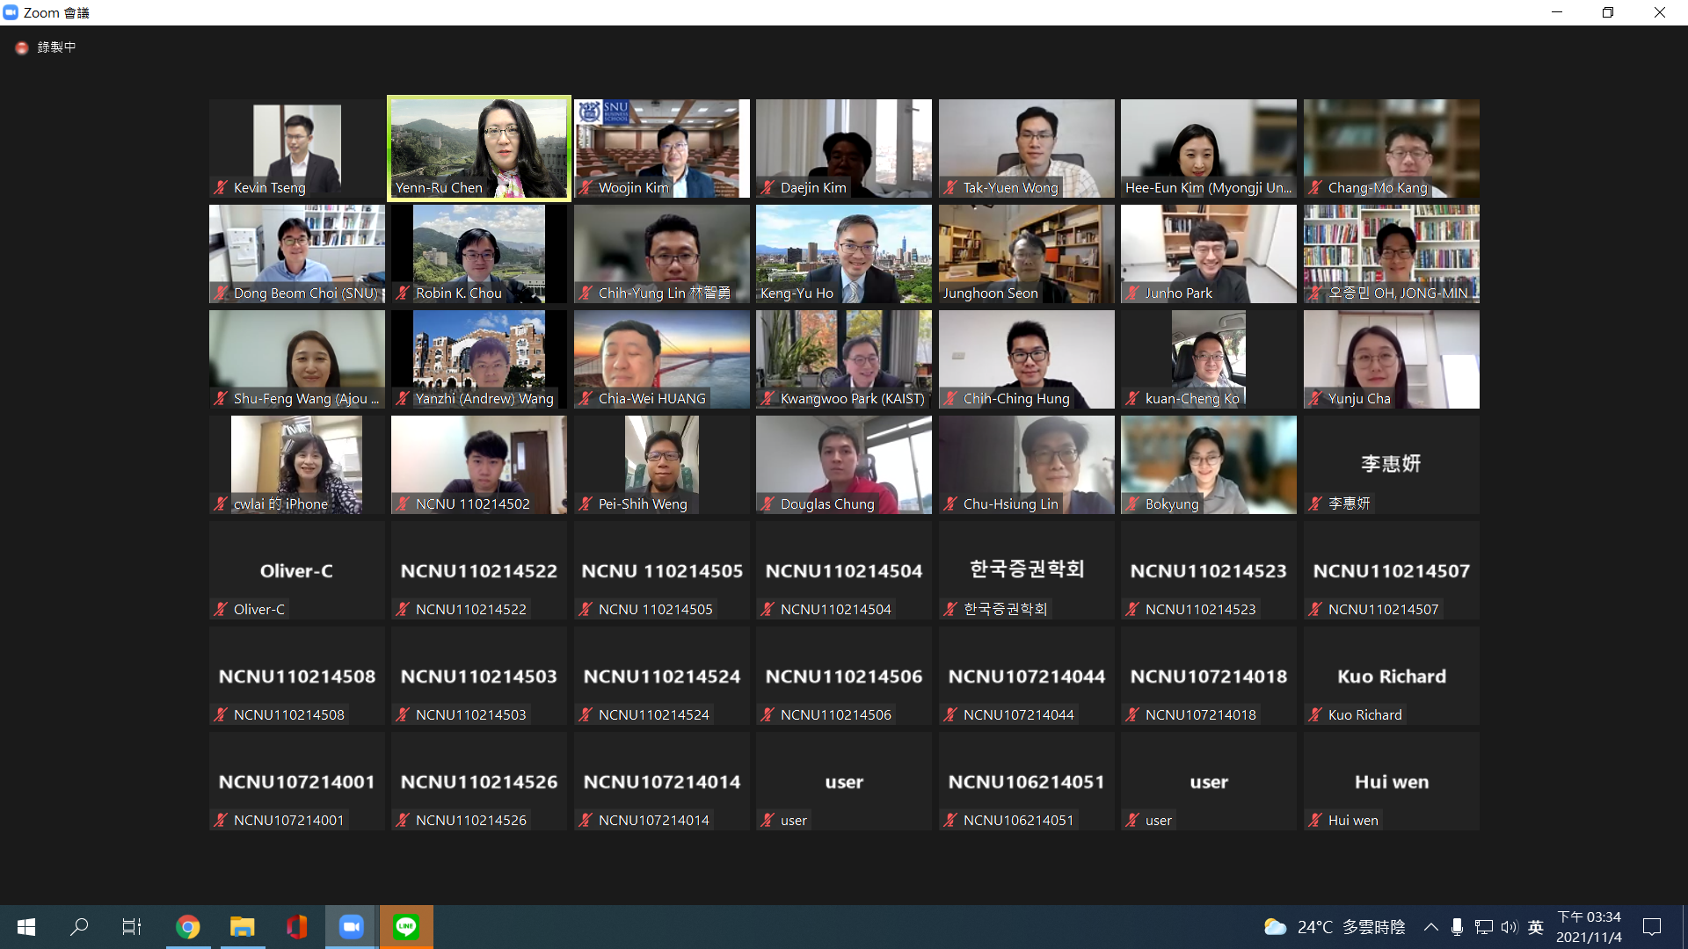This screenshot has width=1688, height=949.
Task: Click muted mic icon next to Woojin Kim
Action: [586, 187]
